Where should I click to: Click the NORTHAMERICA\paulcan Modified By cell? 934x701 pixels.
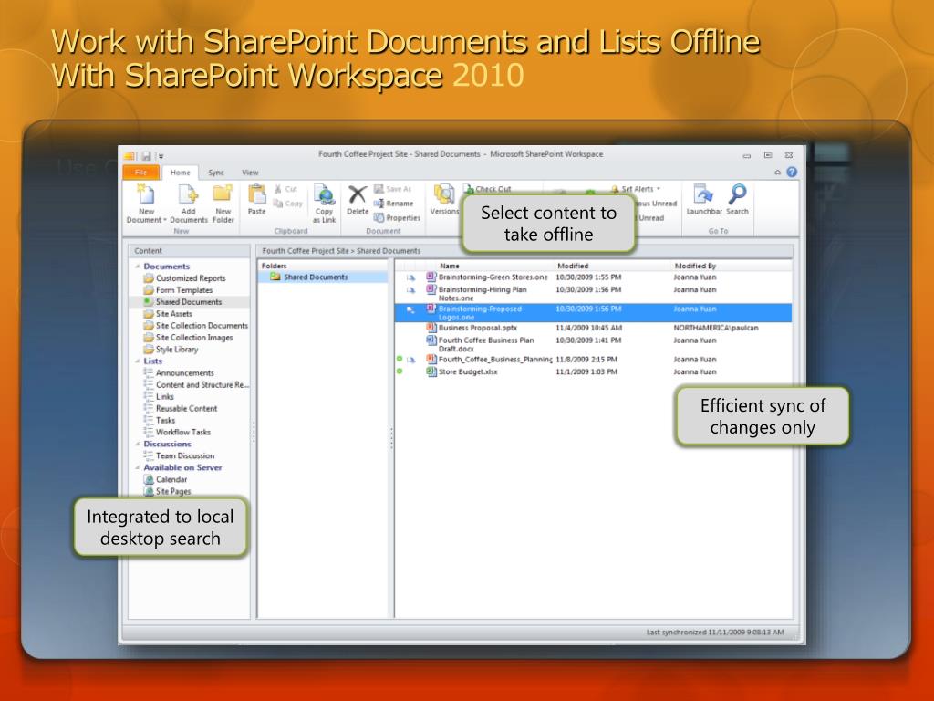pyautogui.click(x=716, y=328)
